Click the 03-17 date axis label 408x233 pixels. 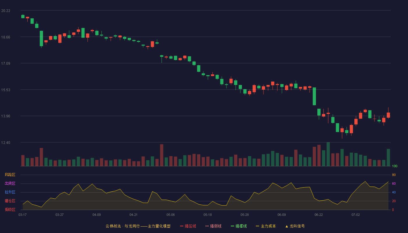click(x=22, y=215)
